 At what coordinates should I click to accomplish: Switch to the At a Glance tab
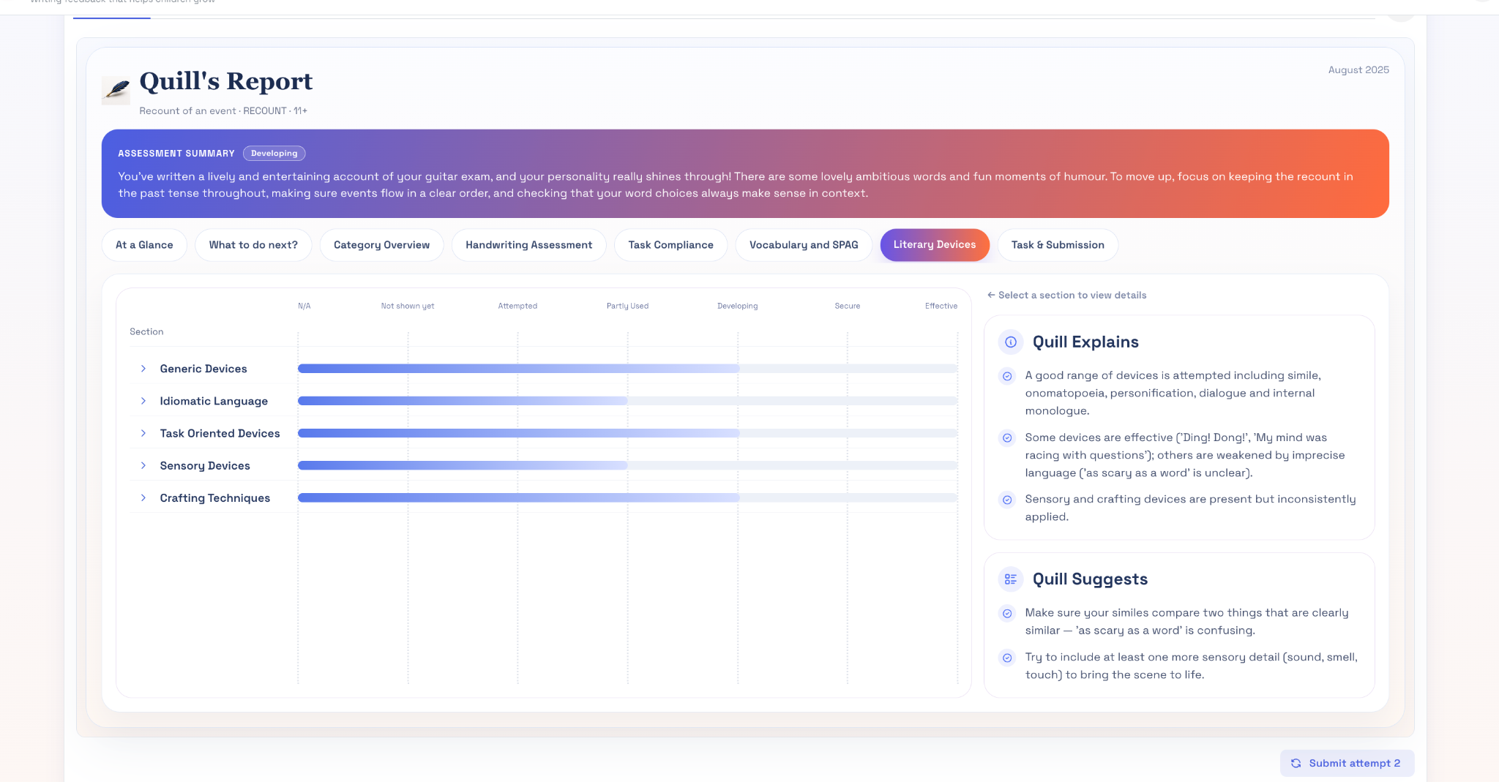(x=144, y=245)
